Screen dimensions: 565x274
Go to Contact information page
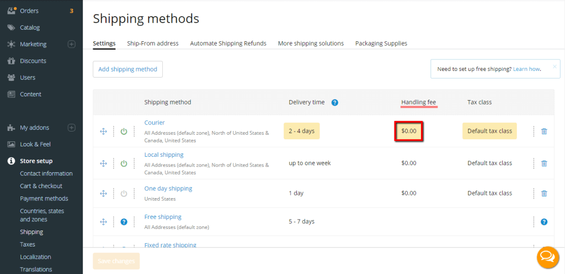46,173
